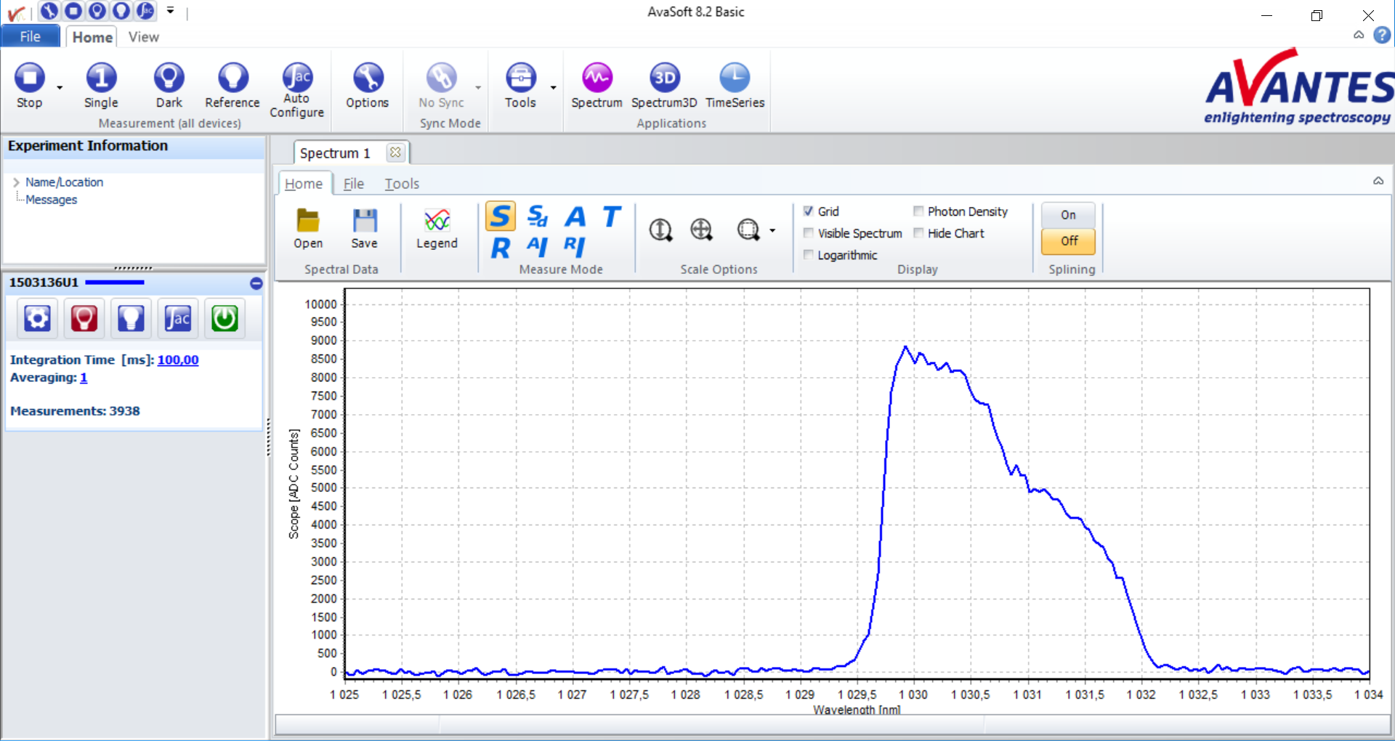The width and height of the screenshot is (1395, 741).
Task: Open the Legend for the chart
Action: [x=437, y=222]
